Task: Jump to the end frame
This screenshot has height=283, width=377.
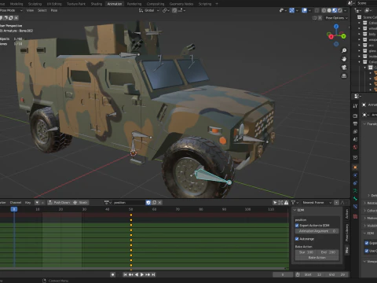Action: click(x=153, y=274)
